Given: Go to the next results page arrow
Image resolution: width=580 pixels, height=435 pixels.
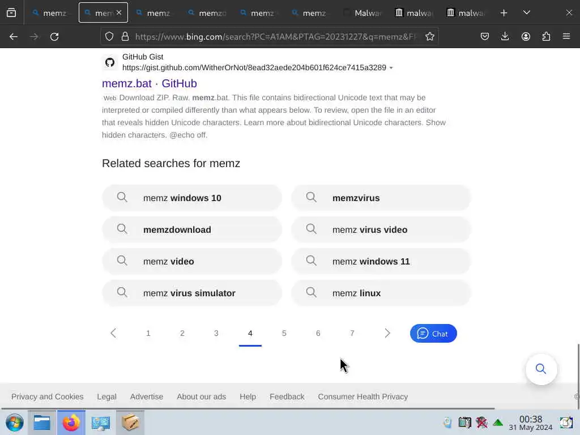Looking at the screenshot, I should click(387, 333).
